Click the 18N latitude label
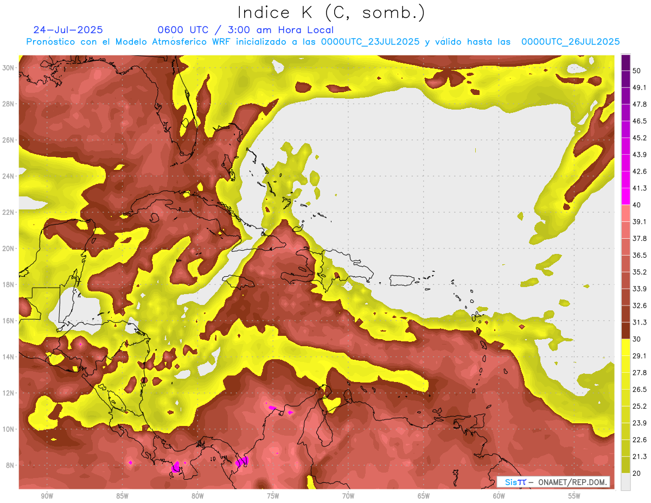 [x=8, y=285]
